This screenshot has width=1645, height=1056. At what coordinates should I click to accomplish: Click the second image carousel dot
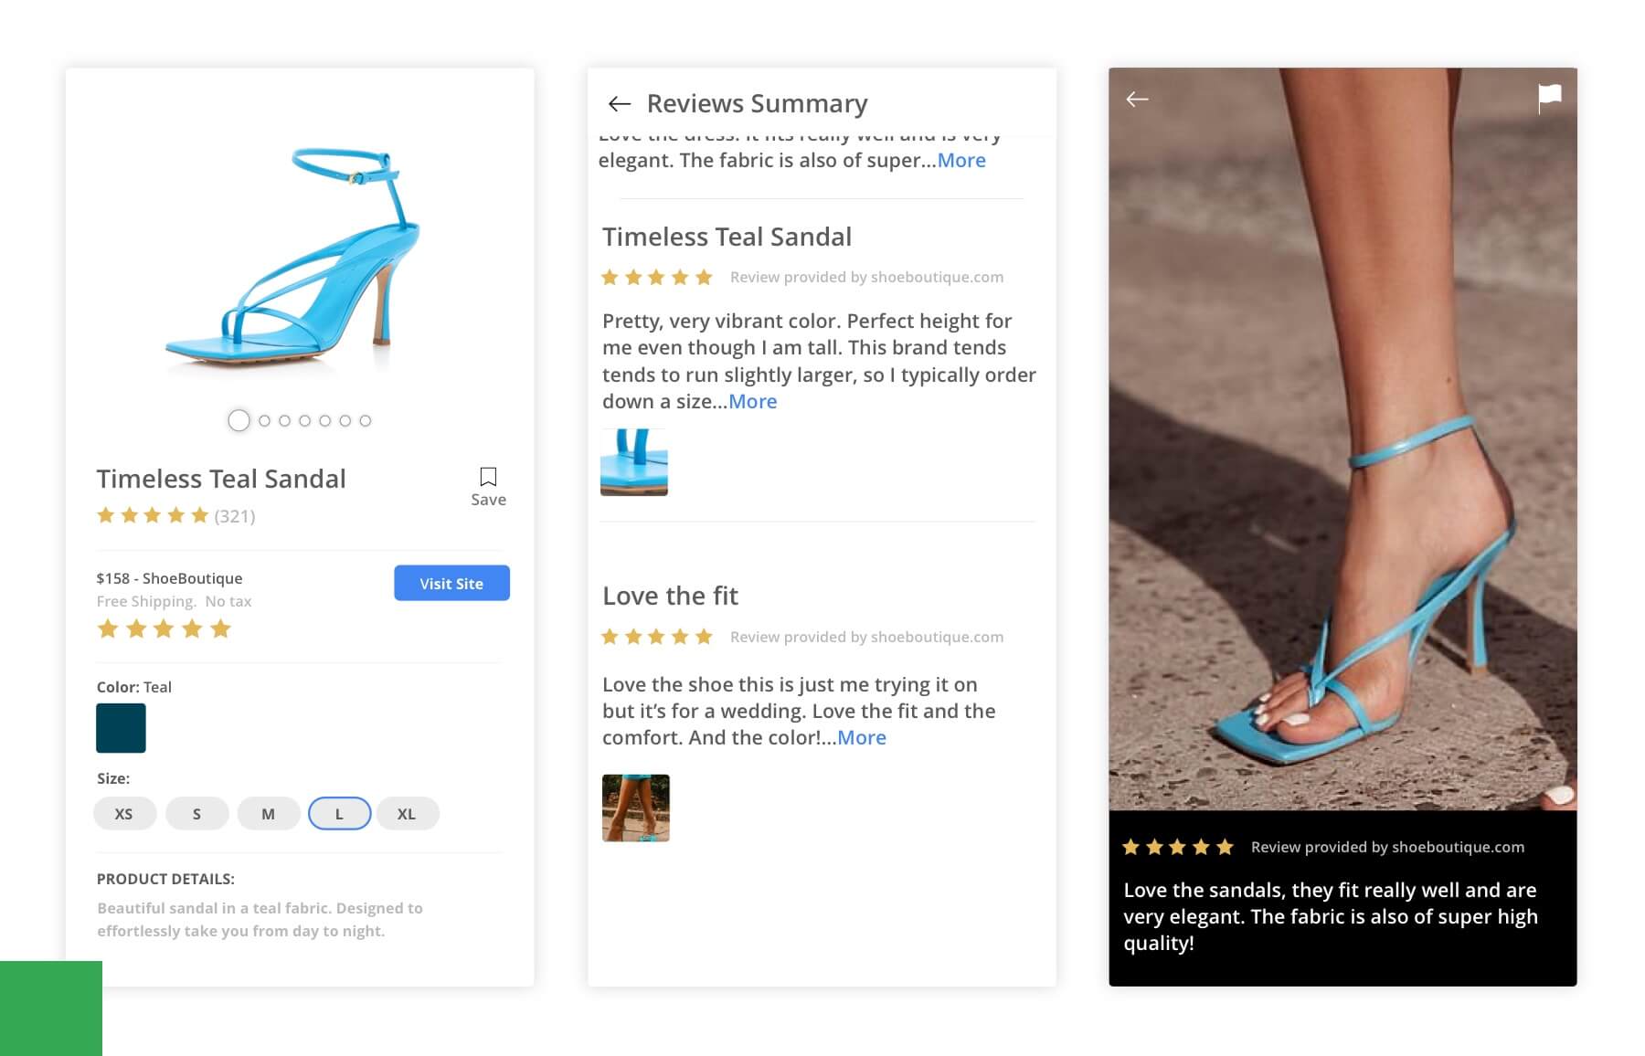263,421
